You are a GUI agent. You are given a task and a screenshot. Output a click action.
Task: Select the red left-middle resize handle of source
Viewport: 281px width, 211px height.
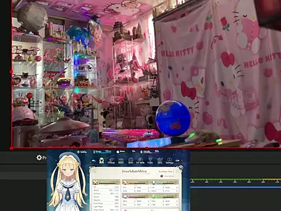click(11, 72)
